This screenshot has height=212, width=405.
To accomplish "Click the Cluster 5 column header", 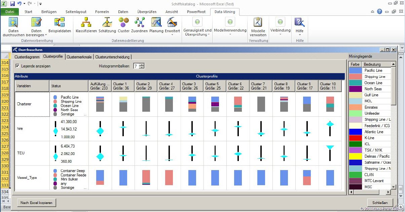I will 215,86.
